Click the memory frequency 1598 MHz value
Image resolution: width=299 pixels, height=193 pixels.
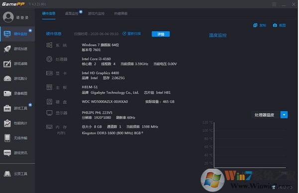[142, 127]
